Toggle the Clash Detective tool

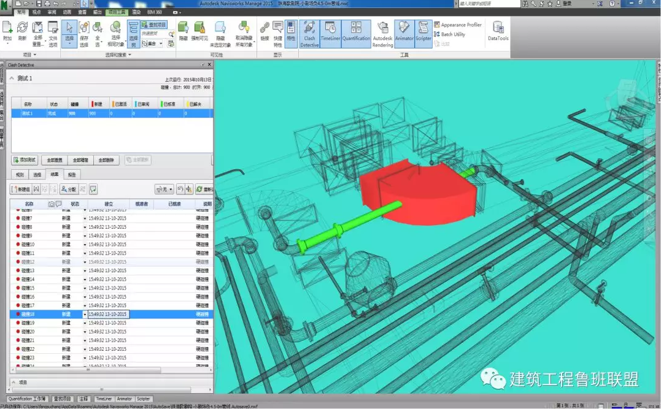309,33
